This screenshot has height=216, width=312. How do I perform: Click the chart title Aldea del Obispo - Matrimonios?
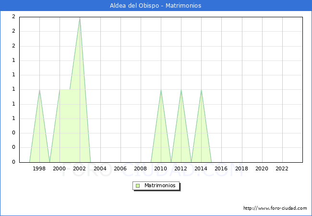point(156,6)
